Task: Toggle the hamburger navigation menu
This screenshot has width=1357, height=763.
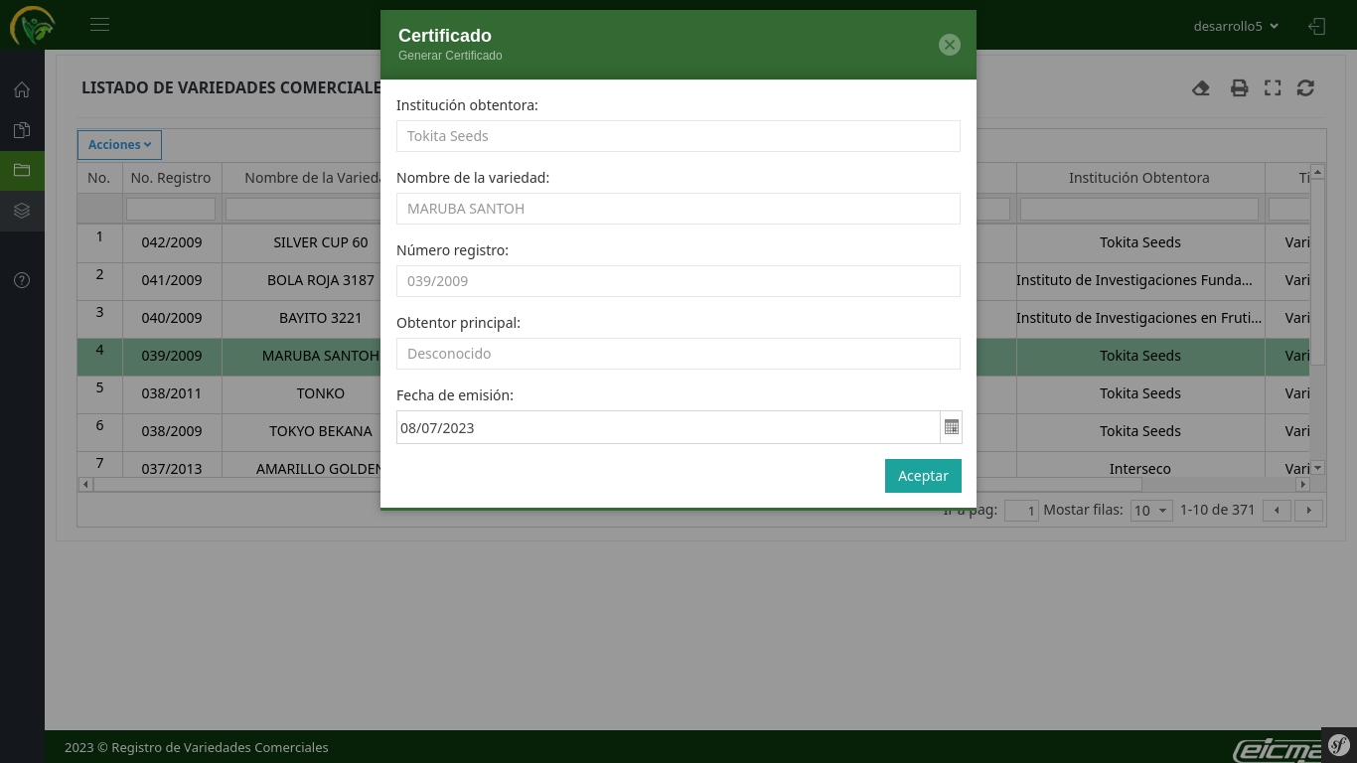Action: point(99,25)
